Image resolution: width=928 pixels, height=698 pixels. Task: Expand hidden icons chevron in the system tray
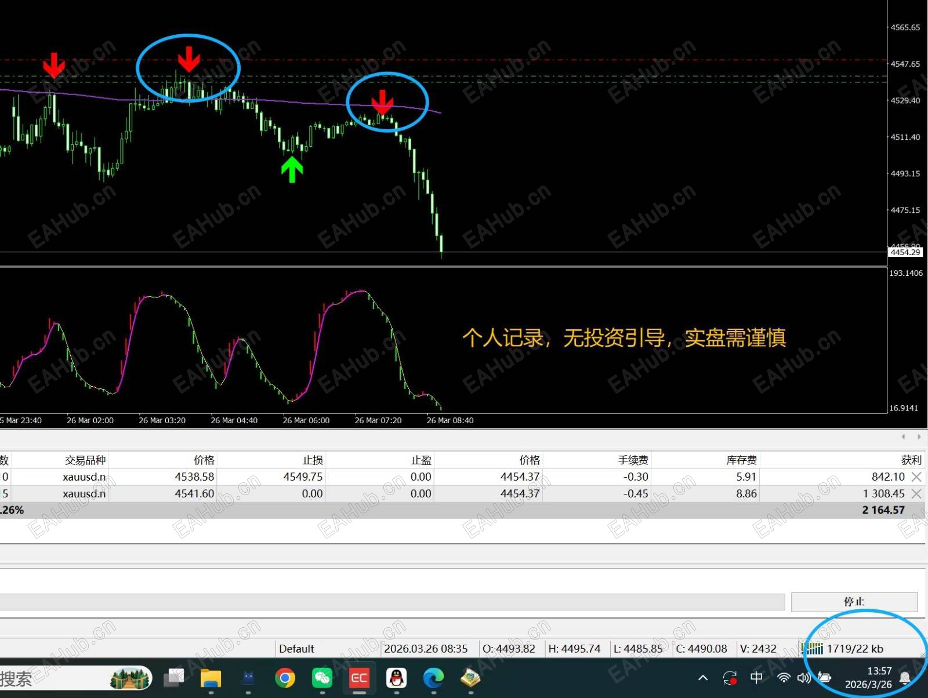tap(702, 678)
